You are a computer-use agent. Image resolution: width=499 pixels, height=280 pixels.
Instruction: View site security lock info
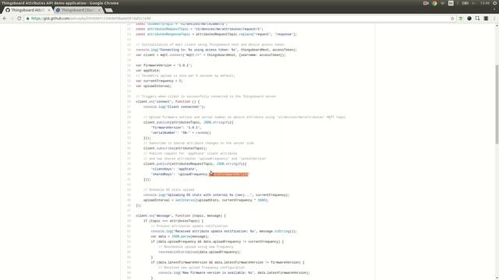(28, 19)
